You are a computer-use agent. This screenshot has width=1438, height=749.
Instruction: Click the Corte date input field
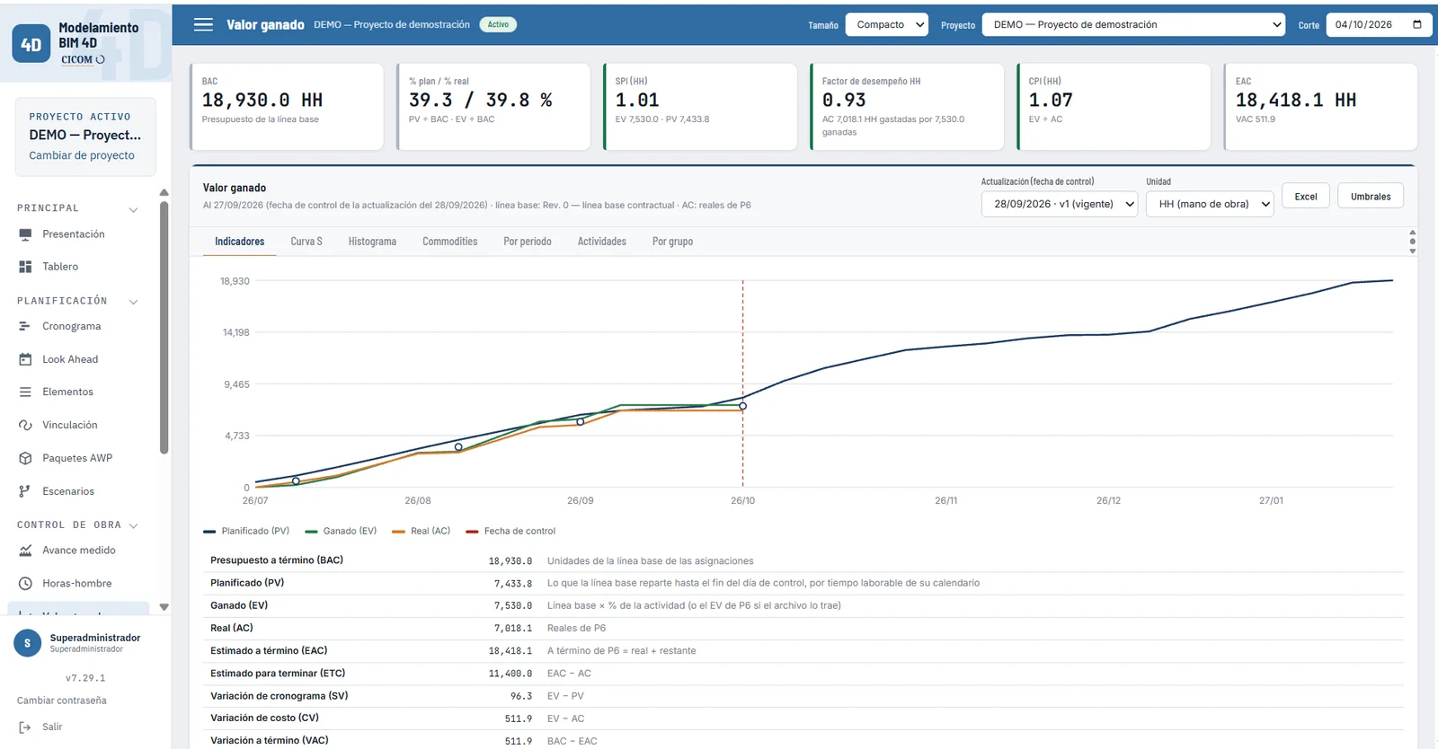(x=1380, y=25)
